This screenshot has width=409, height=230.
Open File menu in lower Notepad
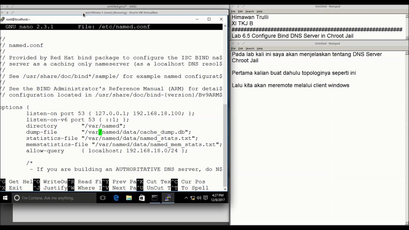[x=233, y=49]
